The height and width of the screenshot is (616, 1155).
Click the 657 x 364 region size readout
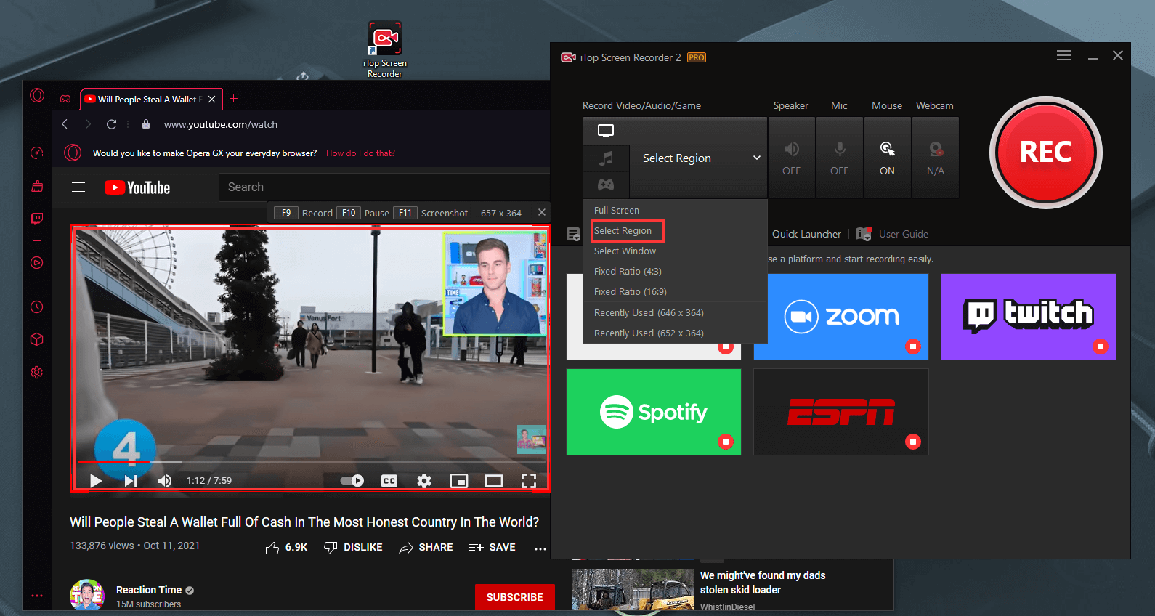point(501,213)
